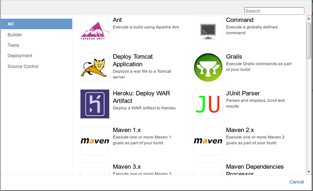313x191 pixels.
Task: Choose the Command terminal monitor icon
Action: [208, 31]
